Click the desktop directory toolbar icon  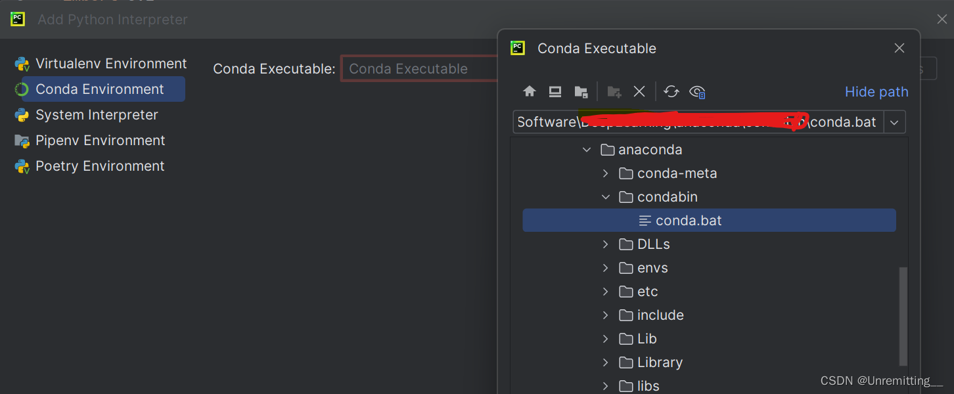(x=555, y=92)
